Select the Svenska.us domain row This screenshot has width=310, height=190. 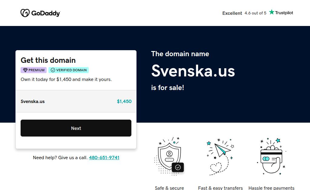[76, 101]
